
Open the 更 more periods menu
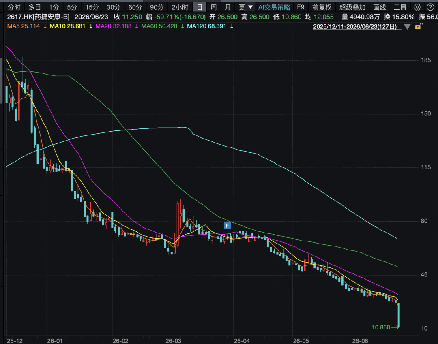(242, 7)
